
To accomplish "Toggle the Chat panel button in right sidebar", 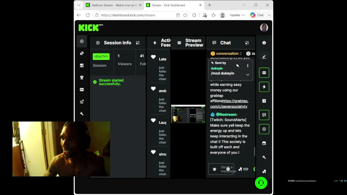I will pyautogui.click(x=264, y=115).
